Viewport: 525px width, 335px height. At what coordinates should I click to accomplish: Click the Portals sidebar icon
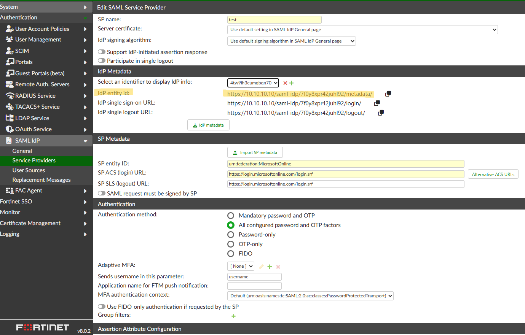[10, 62]
